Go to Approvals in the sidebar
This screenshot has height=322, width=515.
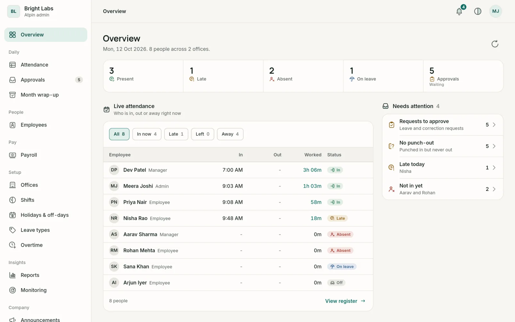pyautogui.click(x=46, y=80)
